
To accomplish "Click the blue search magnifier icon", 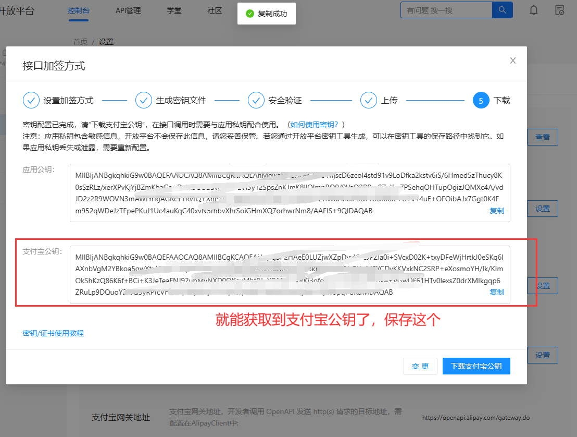I will [x=502, y=9].
